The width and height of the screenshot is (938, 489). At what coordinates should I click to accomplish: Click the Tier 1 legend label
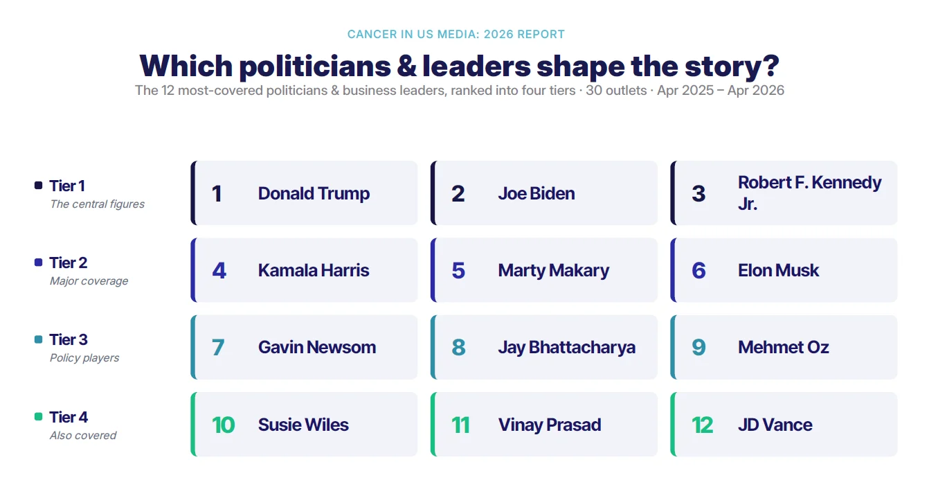point(67,186)
